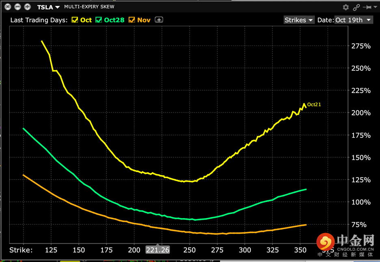
Task: Click the 221.26 strike marker
Action: pos(158,250)
